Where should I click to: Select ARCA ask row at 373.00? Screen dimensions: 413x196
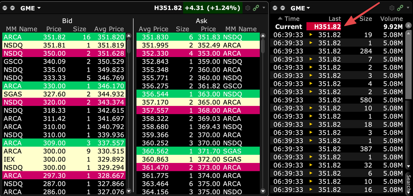(199, 167)
